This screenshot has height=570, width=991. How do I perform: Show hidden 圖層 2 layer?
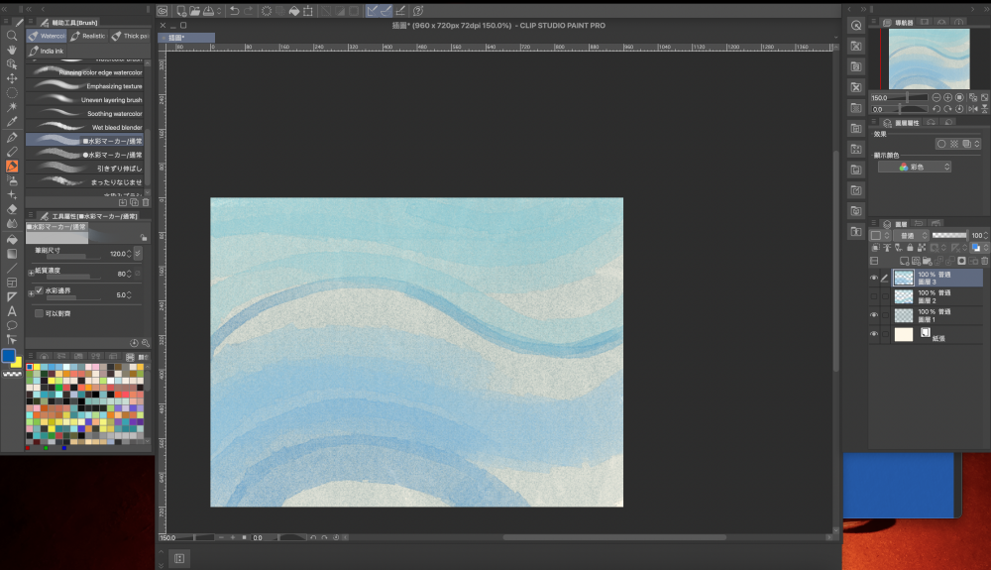click(x=874, y=296)
